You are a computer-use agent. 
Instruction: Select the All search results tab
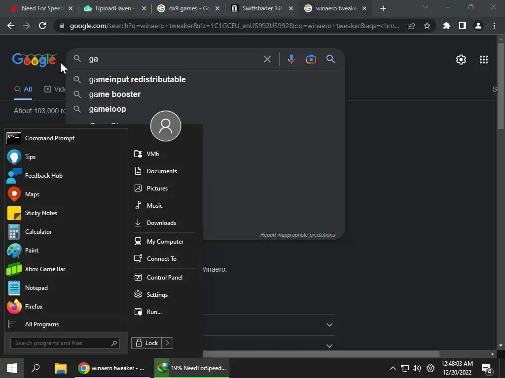point(23,90)
